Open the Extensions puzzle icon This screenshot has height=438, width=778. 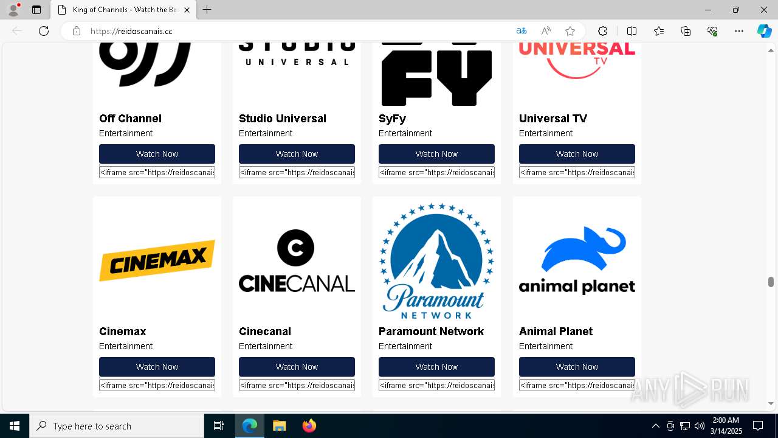coord(602,31)
